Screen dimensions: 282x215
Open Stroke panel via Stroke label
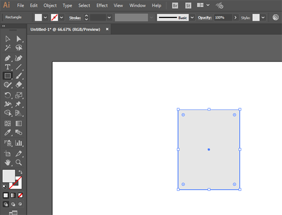pyautogui.click(x=75, y=18)
